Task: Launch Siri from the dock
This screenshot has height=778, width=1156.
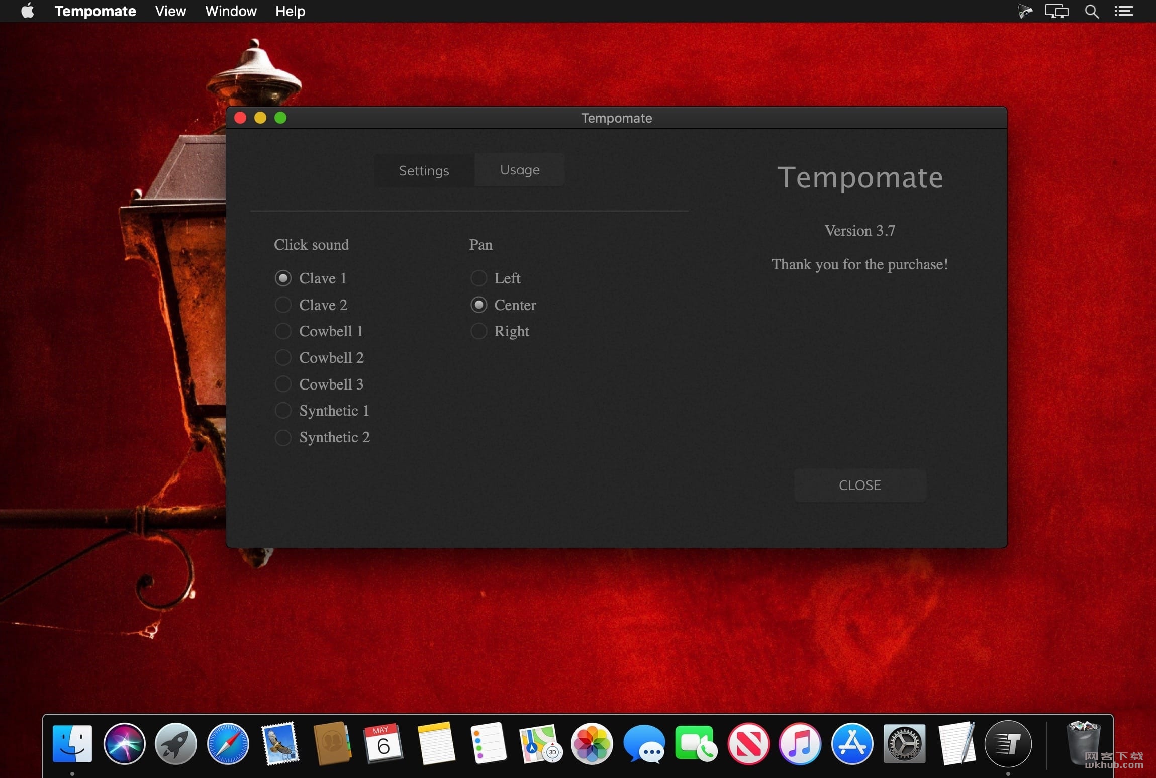Action: (x=124, y=743)
